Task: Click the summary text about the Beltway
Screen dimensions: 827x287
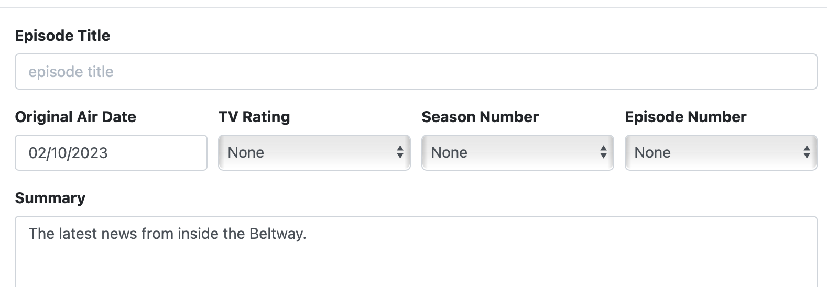Action: (167, 234)
